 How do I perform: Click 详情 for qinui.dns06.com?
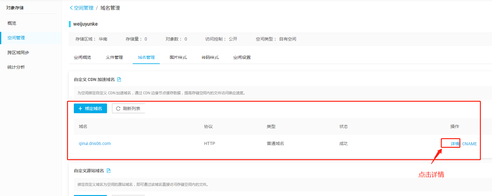(x=455, y=144)
